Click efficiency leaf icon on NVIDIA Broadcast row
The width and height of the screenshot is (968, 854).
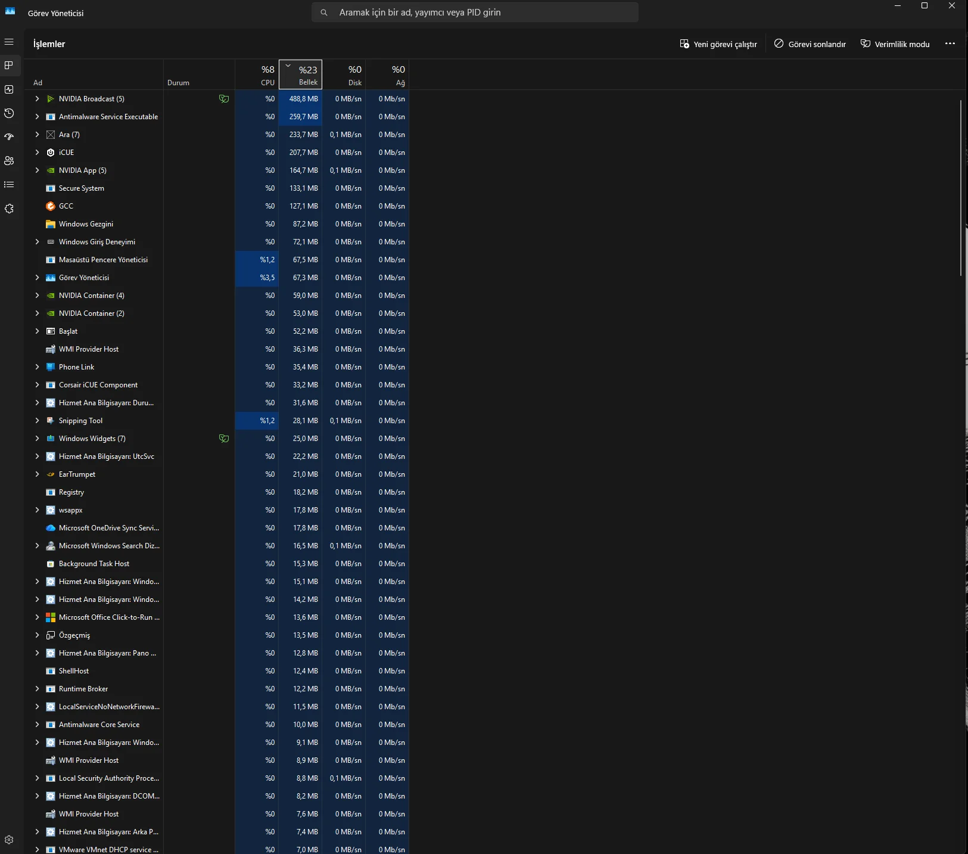point(224,99)
